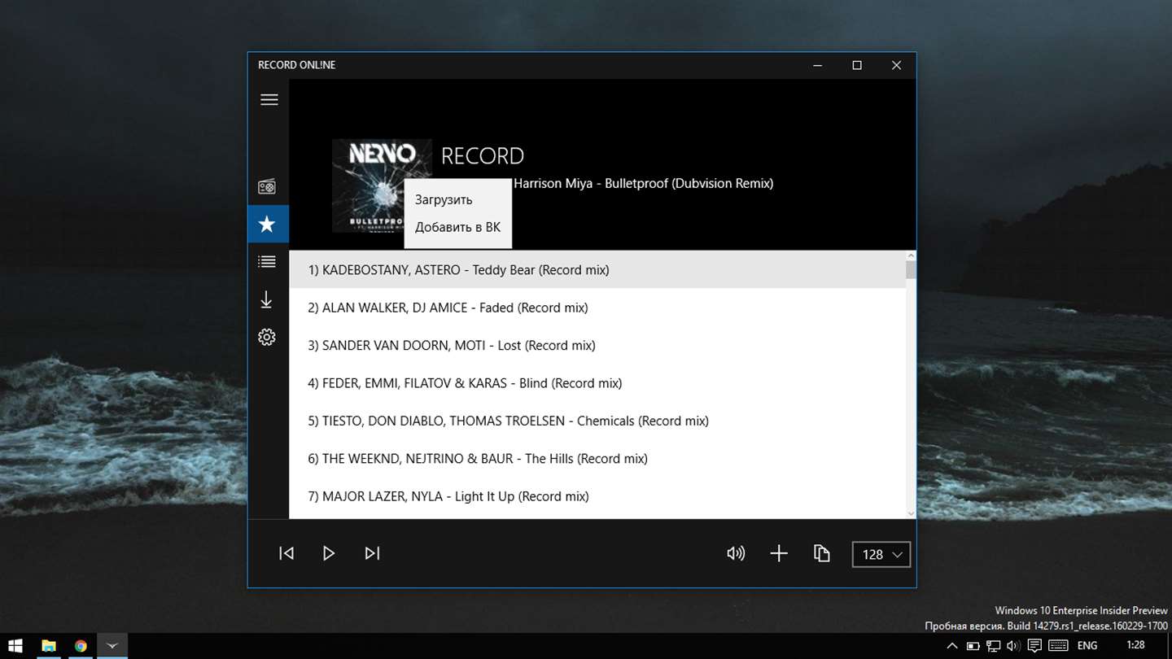
Task: Click the ENG language indicator
Action: coord(1087,645)
